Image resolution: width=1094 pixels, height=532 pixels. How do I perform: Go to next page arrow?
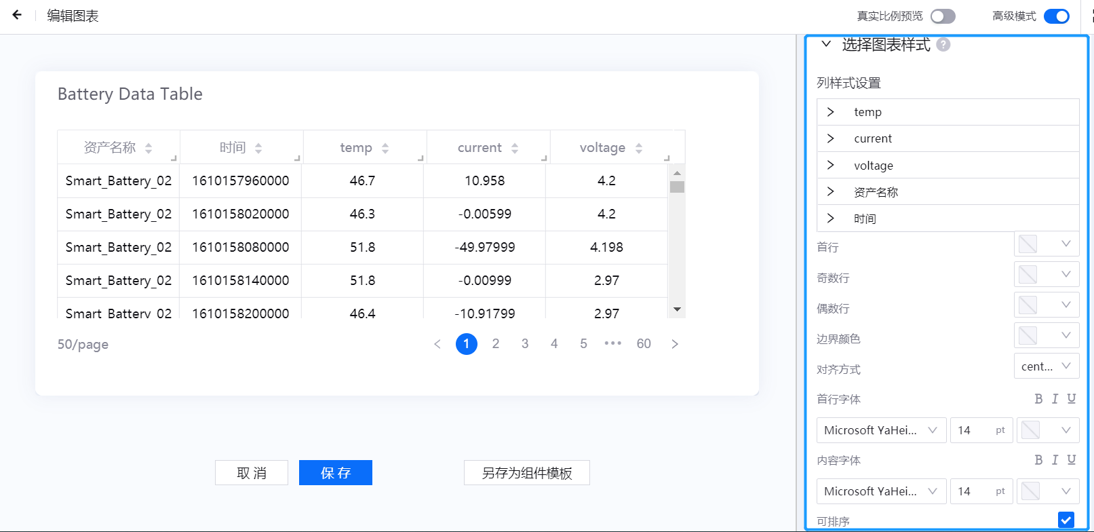pyautogui.click(x=675, y=344)
